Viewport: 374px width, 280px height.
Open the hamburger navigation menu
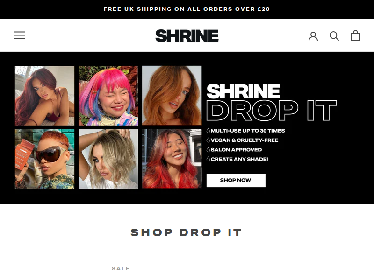(x=20, y=35)
